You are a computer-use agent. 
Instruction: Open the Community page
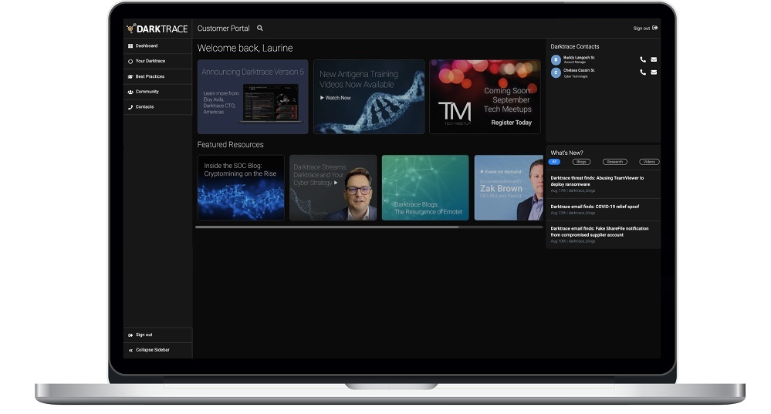[x=147, y=92]
